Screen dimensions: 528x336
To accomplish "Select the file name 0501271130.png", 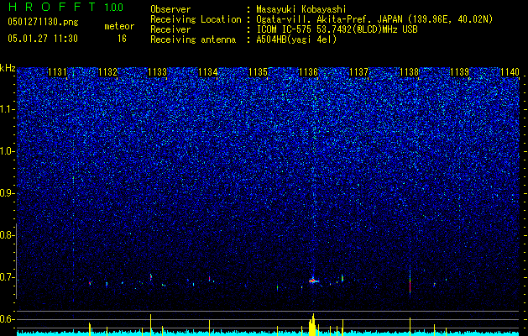I will (43, 22).
